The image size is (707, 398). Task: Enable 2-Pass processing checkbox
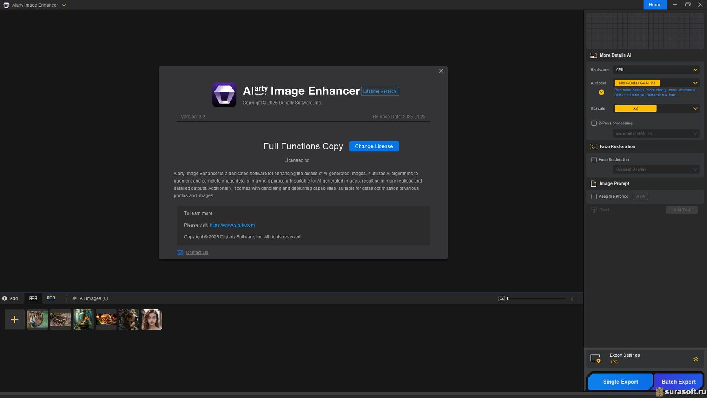pos(594,123)
